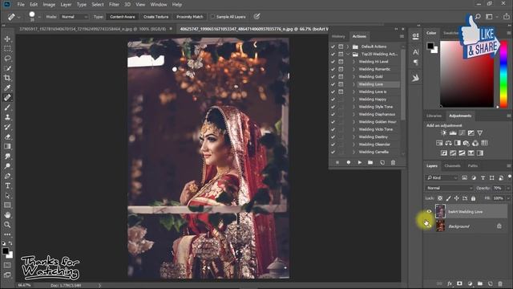
Task: Switch to the Channels tab
Action: (452, 166)
